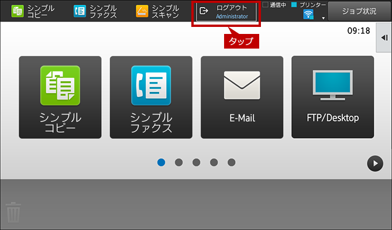Open the FTP/Desktop monitor tile
This screenshot has height=230, width=392.
pyautogui.click(x=333, y=97)
